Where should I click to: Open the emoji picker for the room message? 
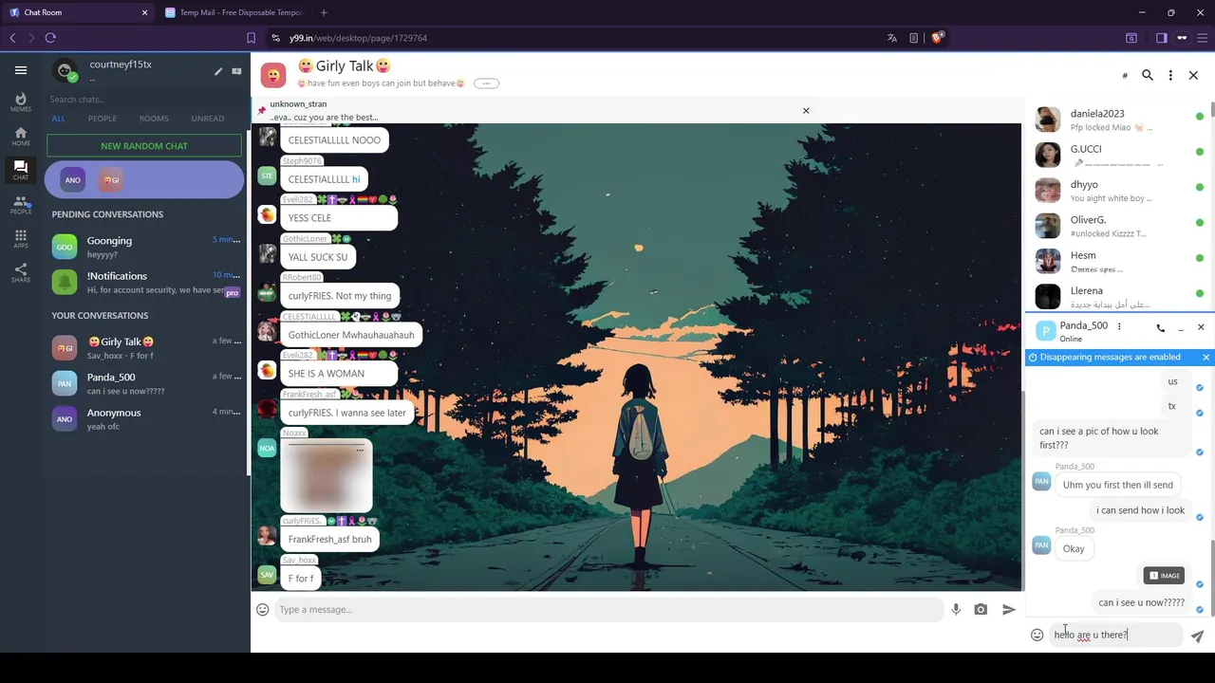click(x=263, y=610)
